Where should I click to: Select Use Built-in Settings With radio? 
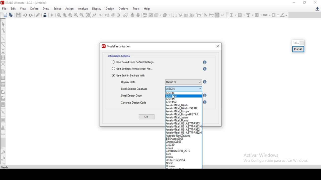114,75
